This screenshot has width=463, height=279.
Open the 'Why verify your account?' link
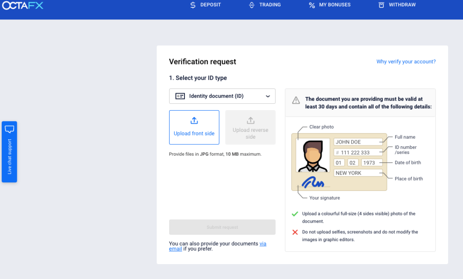click(406, 62)
